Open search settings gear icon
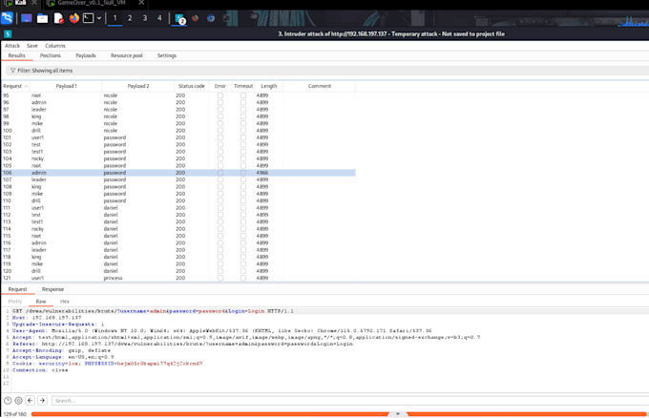 coord(19,401)
